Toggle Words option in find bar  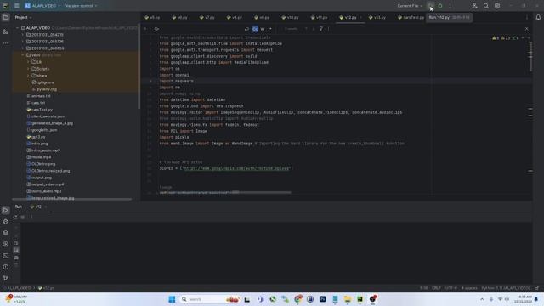click(x=263, y=29)
